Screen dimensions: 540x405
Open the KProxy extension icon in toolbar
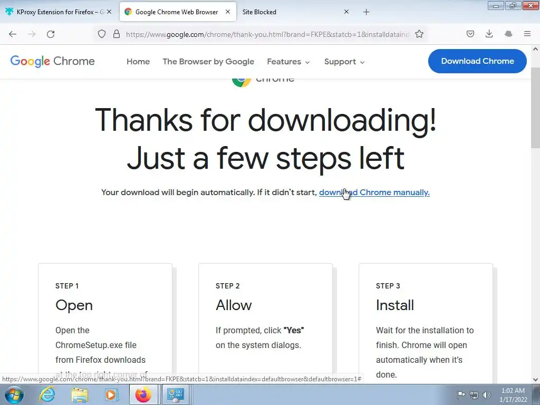[x=508, y=34]
